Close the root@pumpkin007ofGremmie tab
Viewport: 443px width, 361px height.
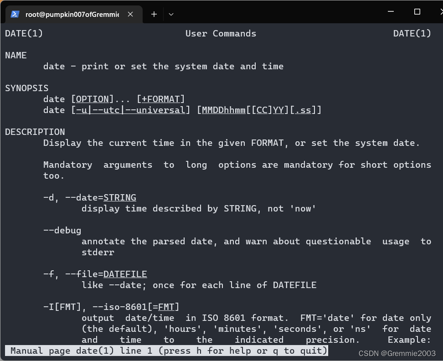(130, 14)
